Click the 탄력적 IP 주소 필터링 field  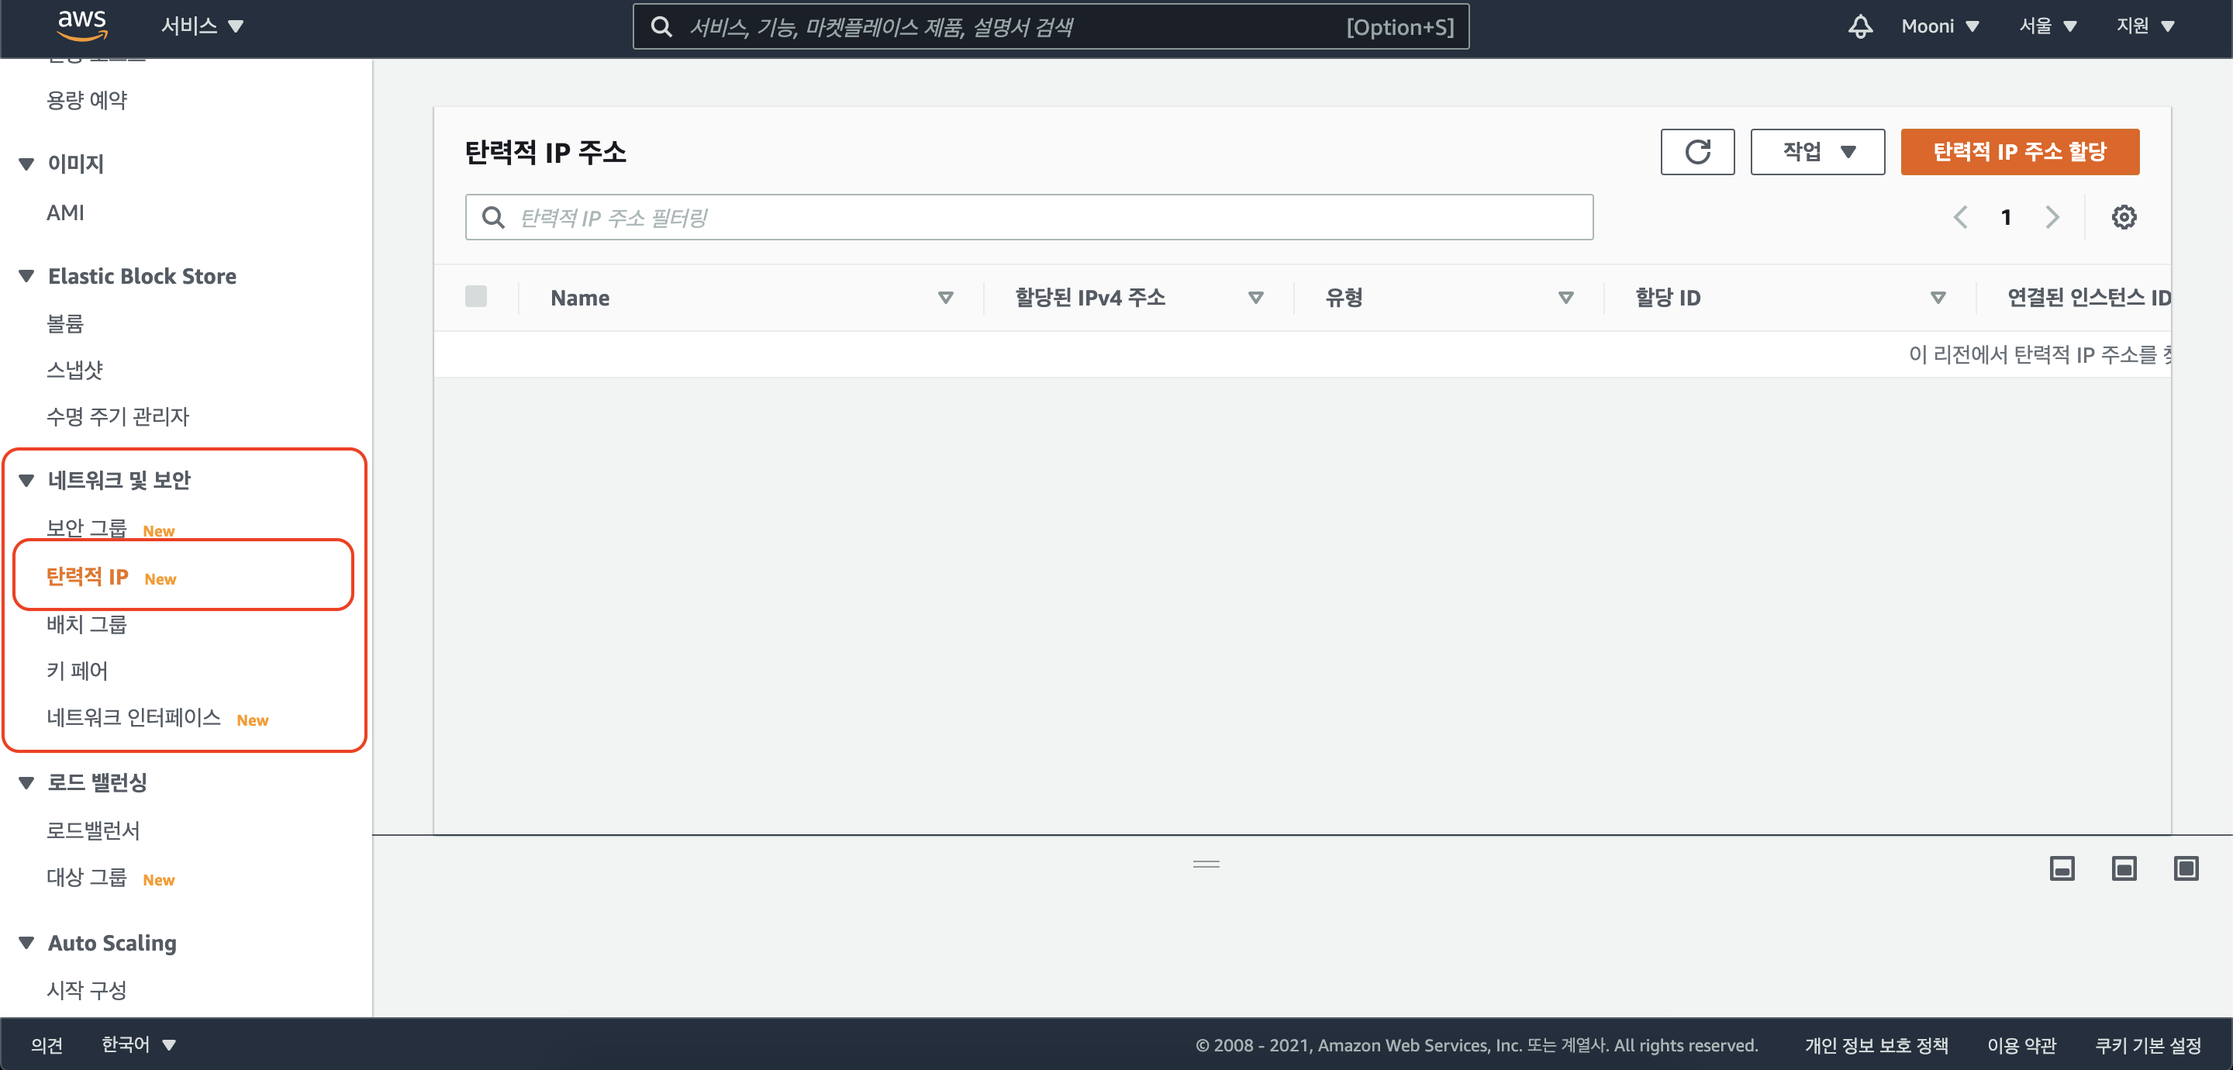tap(1028, 217)
